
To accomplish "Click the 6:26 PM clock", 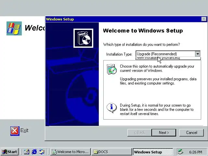I will coord(196,152).
